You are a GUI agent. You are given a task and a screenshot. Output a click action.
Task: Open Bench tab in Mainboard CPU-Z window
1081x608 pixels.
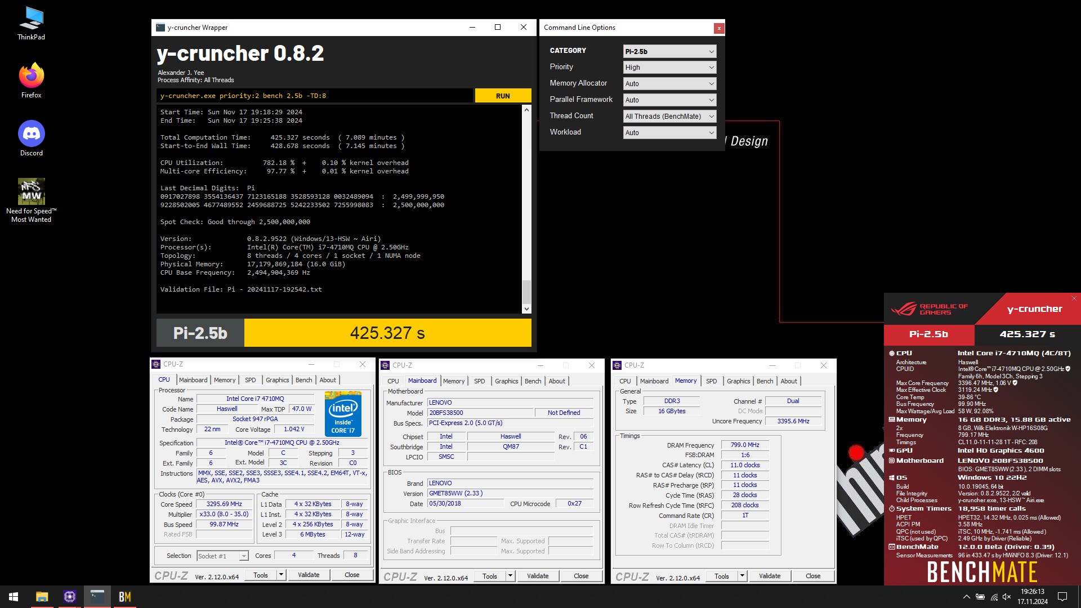533,381
